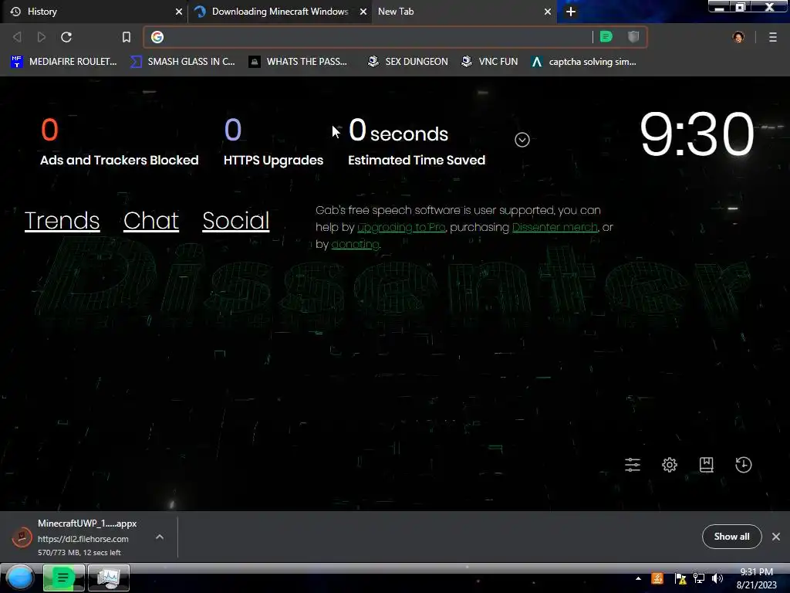Open Action Center flag tray icon
790x593 pixels.
click(x=680, y=578)
